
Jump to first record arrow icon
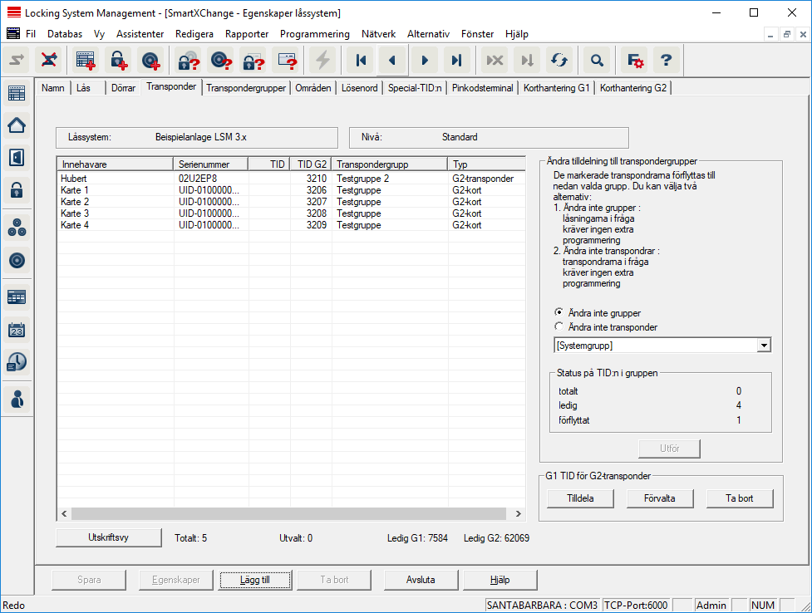361,61
